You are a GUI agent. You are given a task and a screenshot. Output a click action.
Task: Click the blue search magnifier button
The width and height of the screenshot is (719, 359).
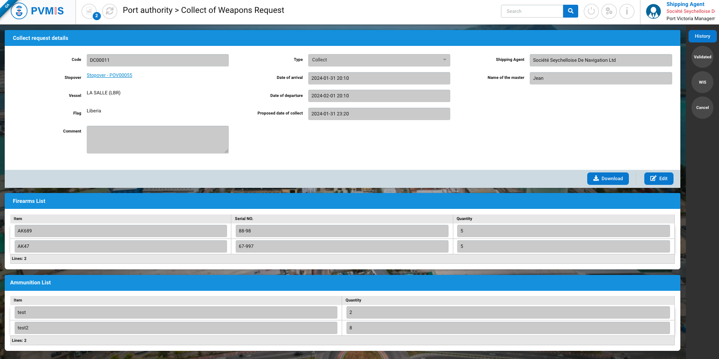pos(570,11)
